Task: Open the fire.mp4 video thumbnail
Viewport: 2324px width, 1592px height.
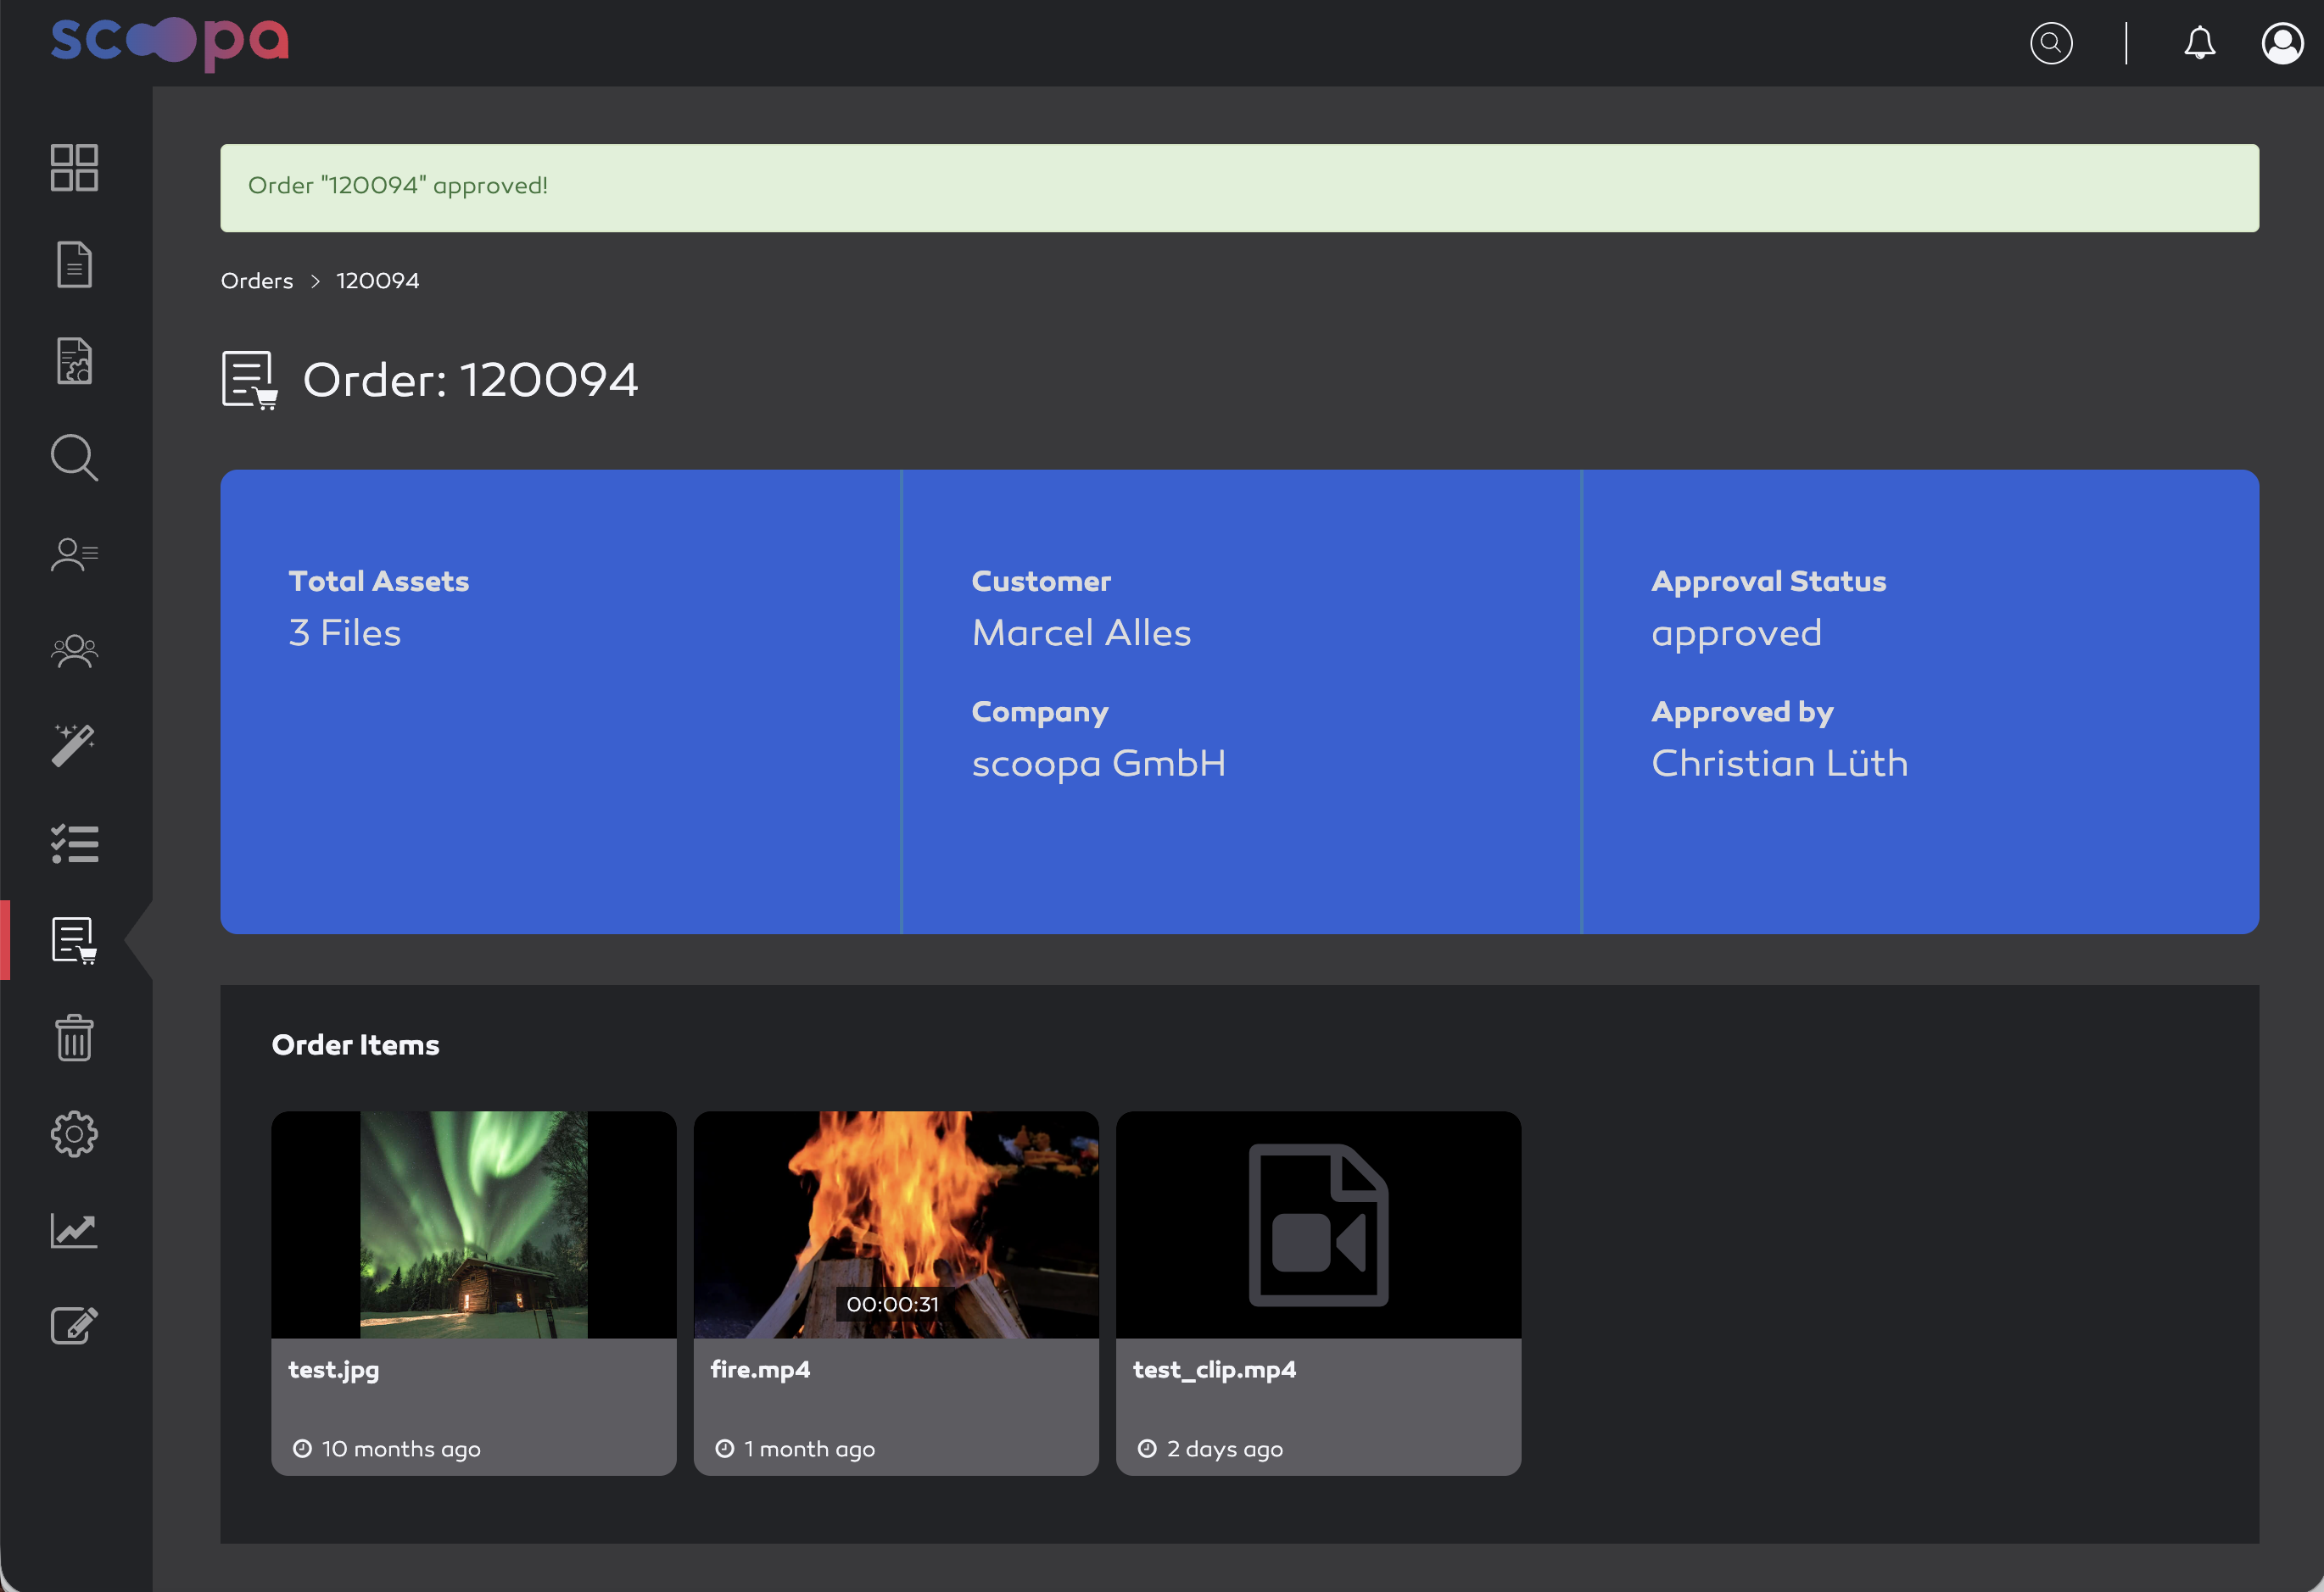Action: click(x=896, y=1224)
